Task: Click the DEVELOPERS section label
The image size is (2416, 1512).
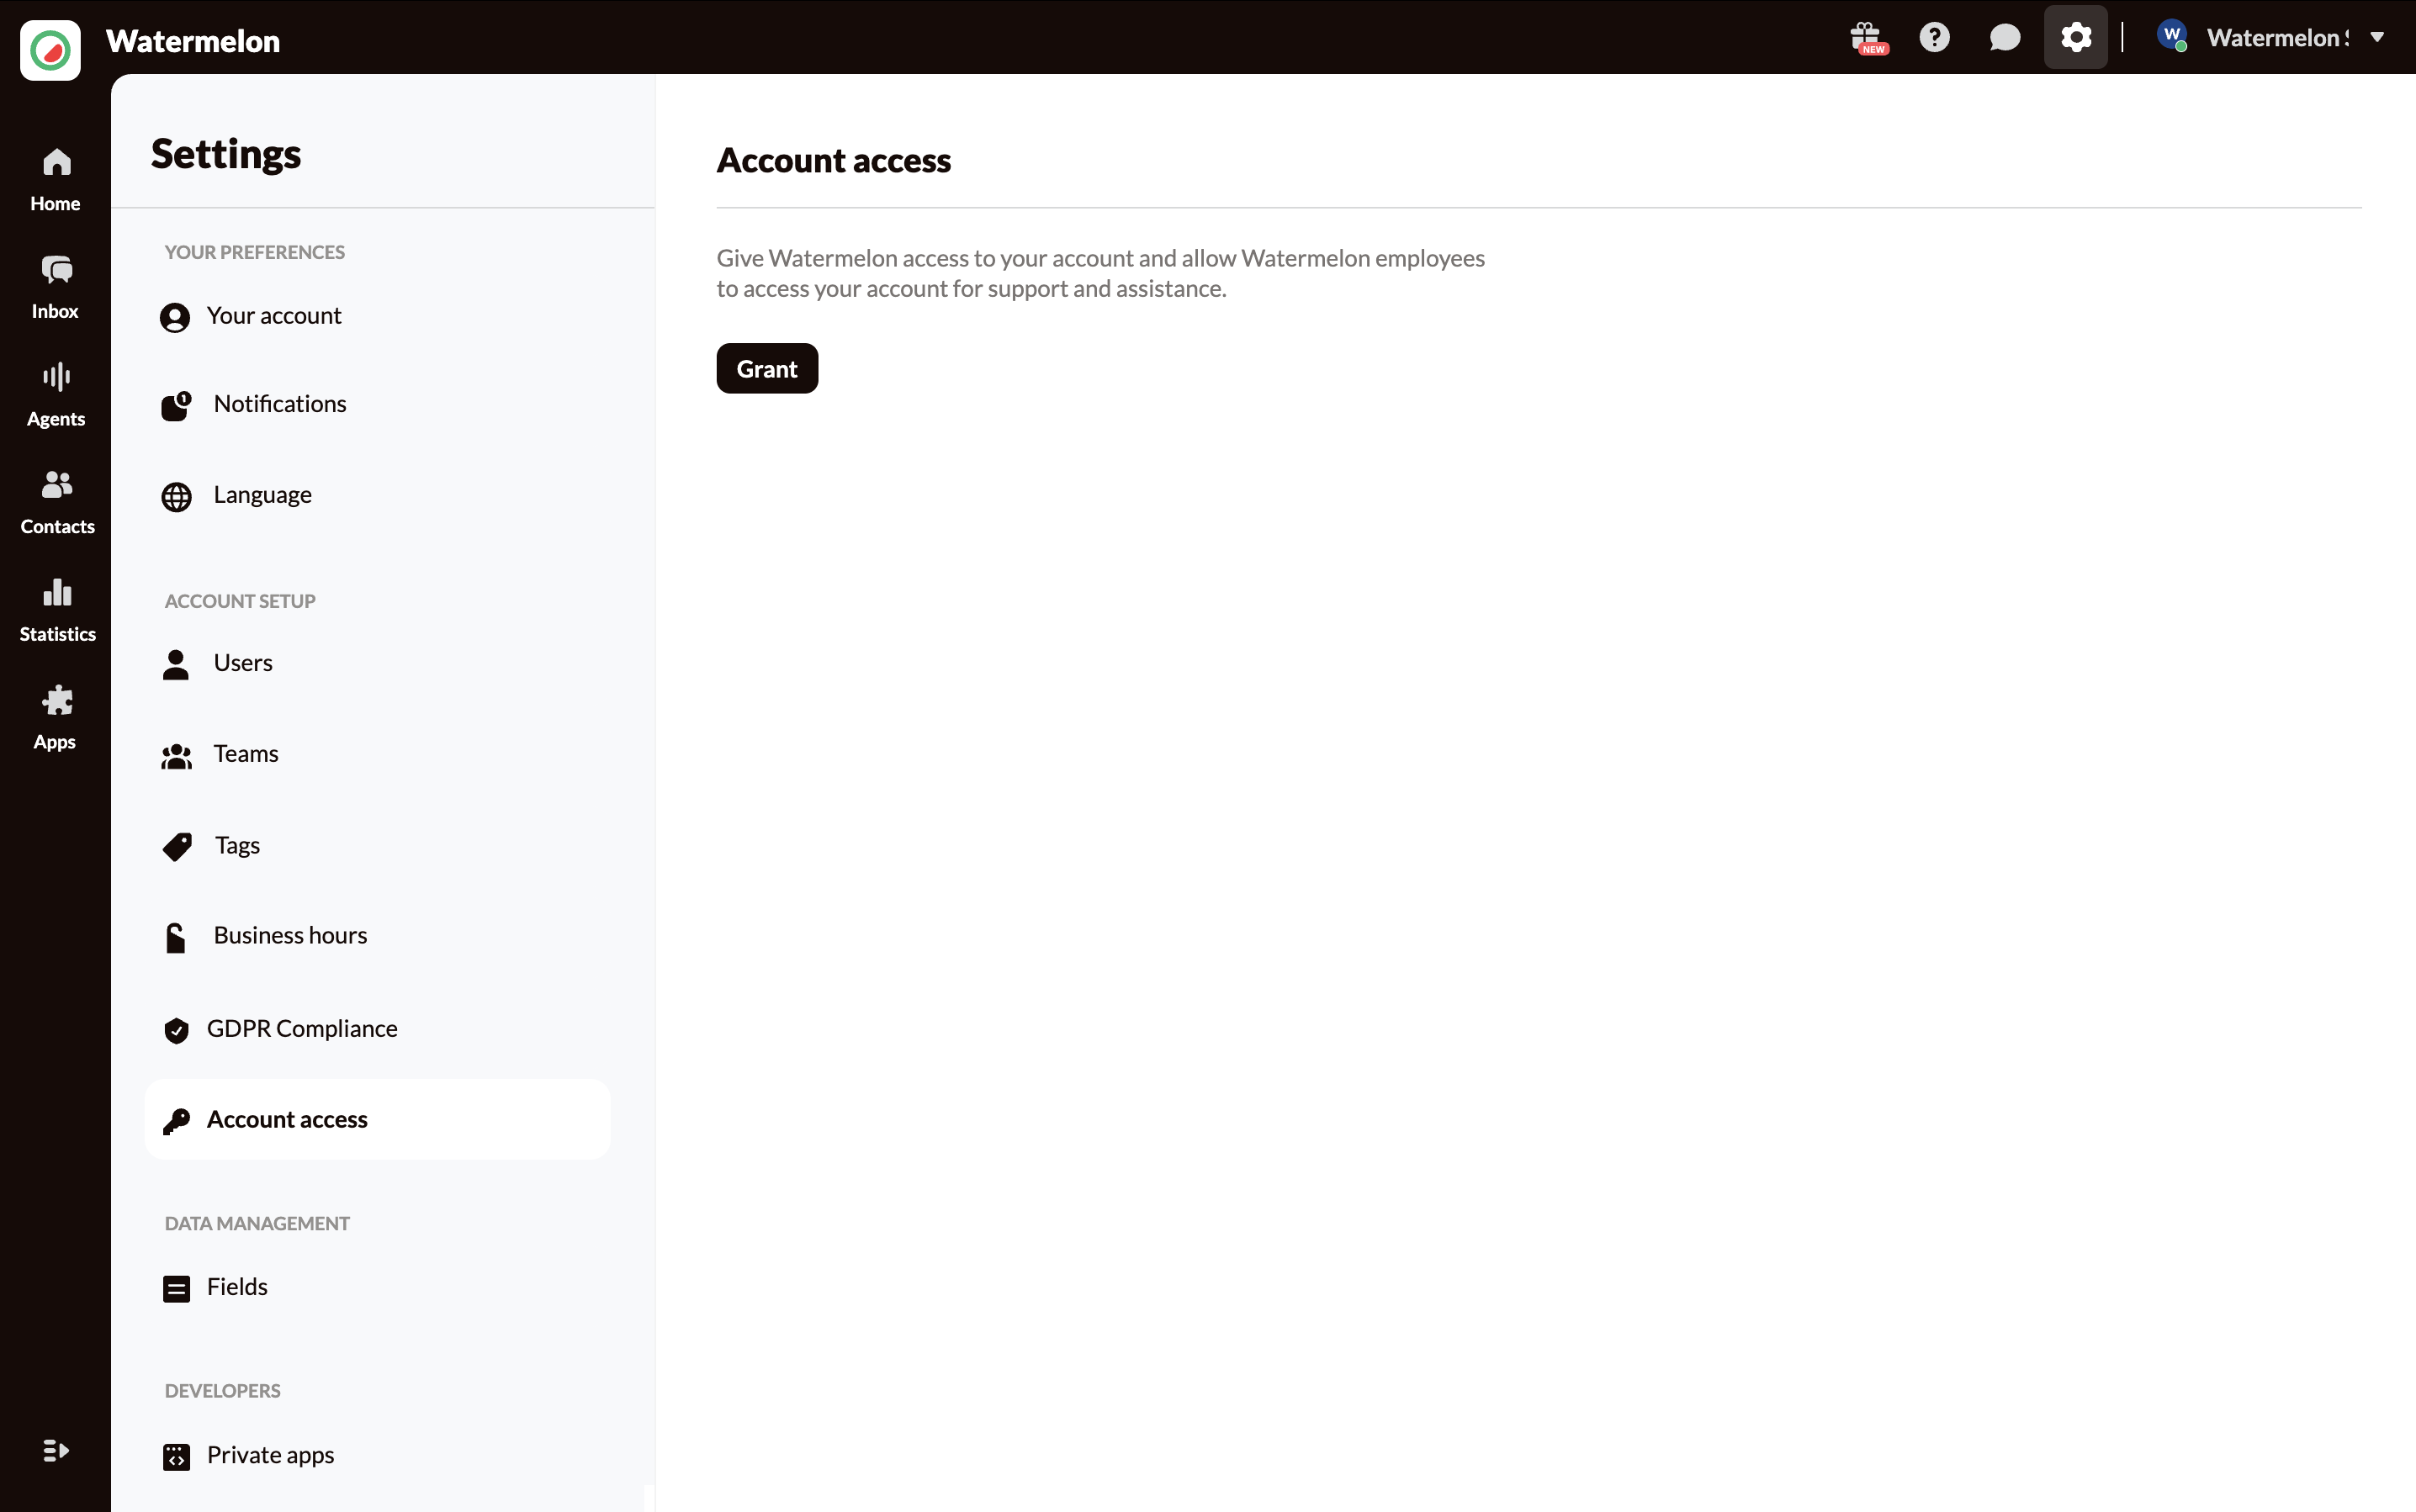Action: click(222, 1391)
